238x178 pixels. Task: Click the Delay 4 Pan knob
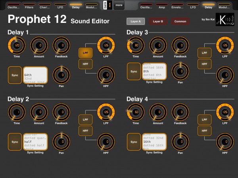tap(180, 142)
